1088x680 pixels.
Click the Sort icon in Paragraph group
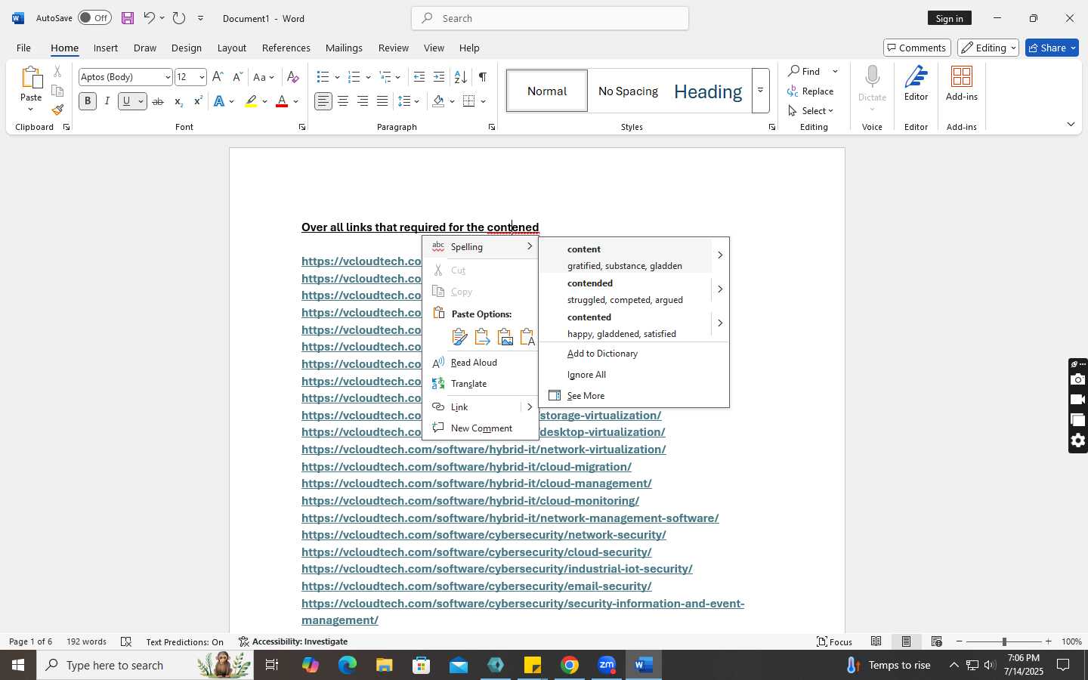coord(460,77)
